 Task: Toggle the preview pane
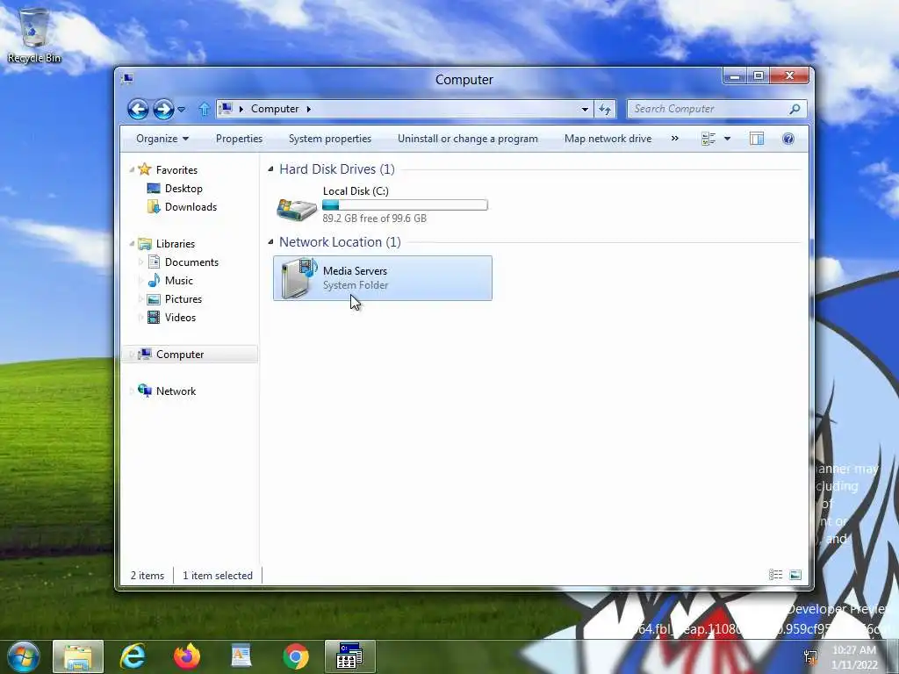(756, 139)
